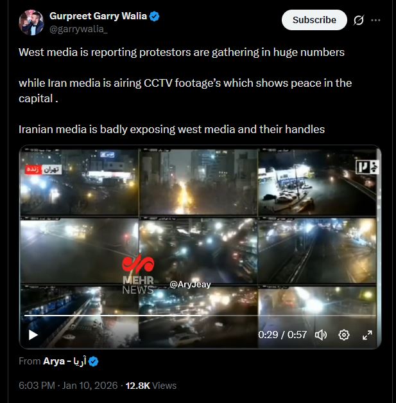Click the Mehr News logo in video
This screenshot has height=403, width=396.
(139, 274)
